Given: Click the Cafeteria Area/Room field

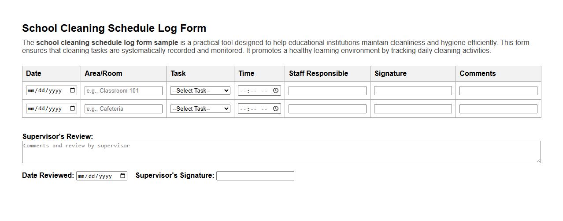Looking at the screenshot, I should (123, 109).
